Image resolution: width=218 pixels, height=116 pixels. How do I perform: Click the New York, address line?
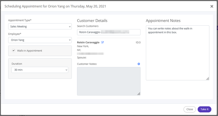83,46
